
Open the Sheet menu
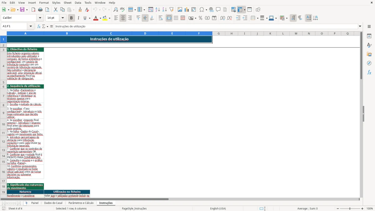[x=67, y=3]
